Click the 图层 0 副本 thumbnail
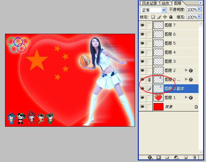The image size is (206, 162). [158, 89]
